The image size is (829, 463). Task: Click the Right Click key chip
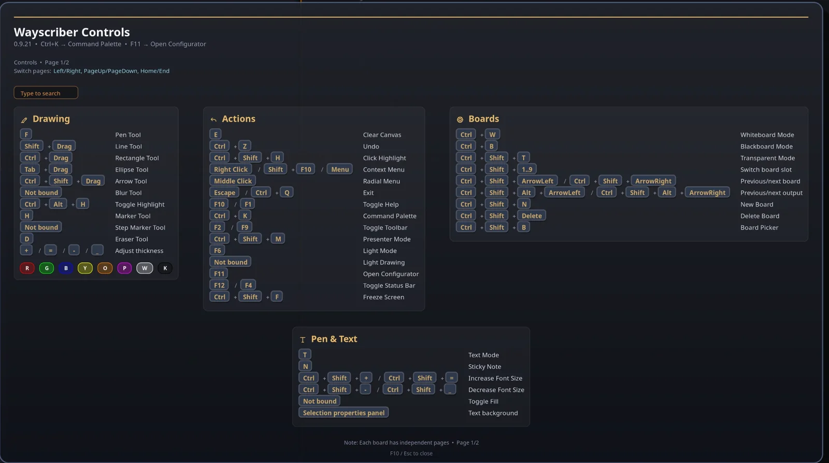[231, 169]
